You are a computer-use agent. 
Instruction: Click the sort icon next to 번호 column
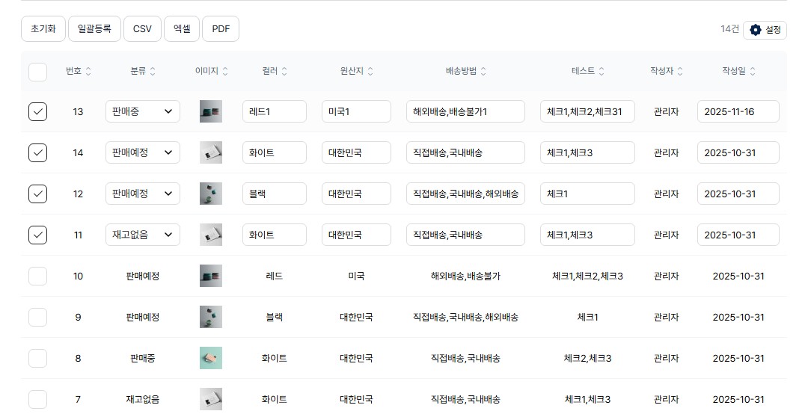pos(88,71)
